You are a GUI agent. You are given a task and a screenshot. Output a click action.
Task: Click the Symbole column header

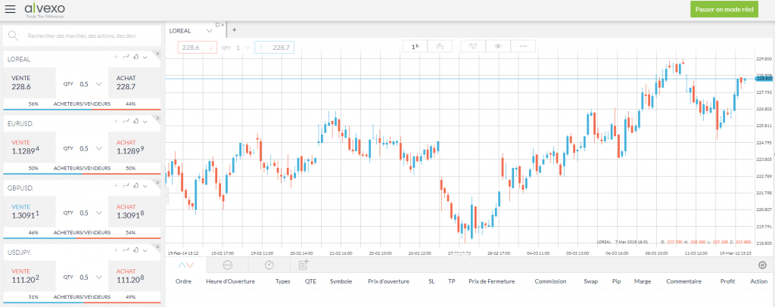pyautogui.click(x=341, y=281)
